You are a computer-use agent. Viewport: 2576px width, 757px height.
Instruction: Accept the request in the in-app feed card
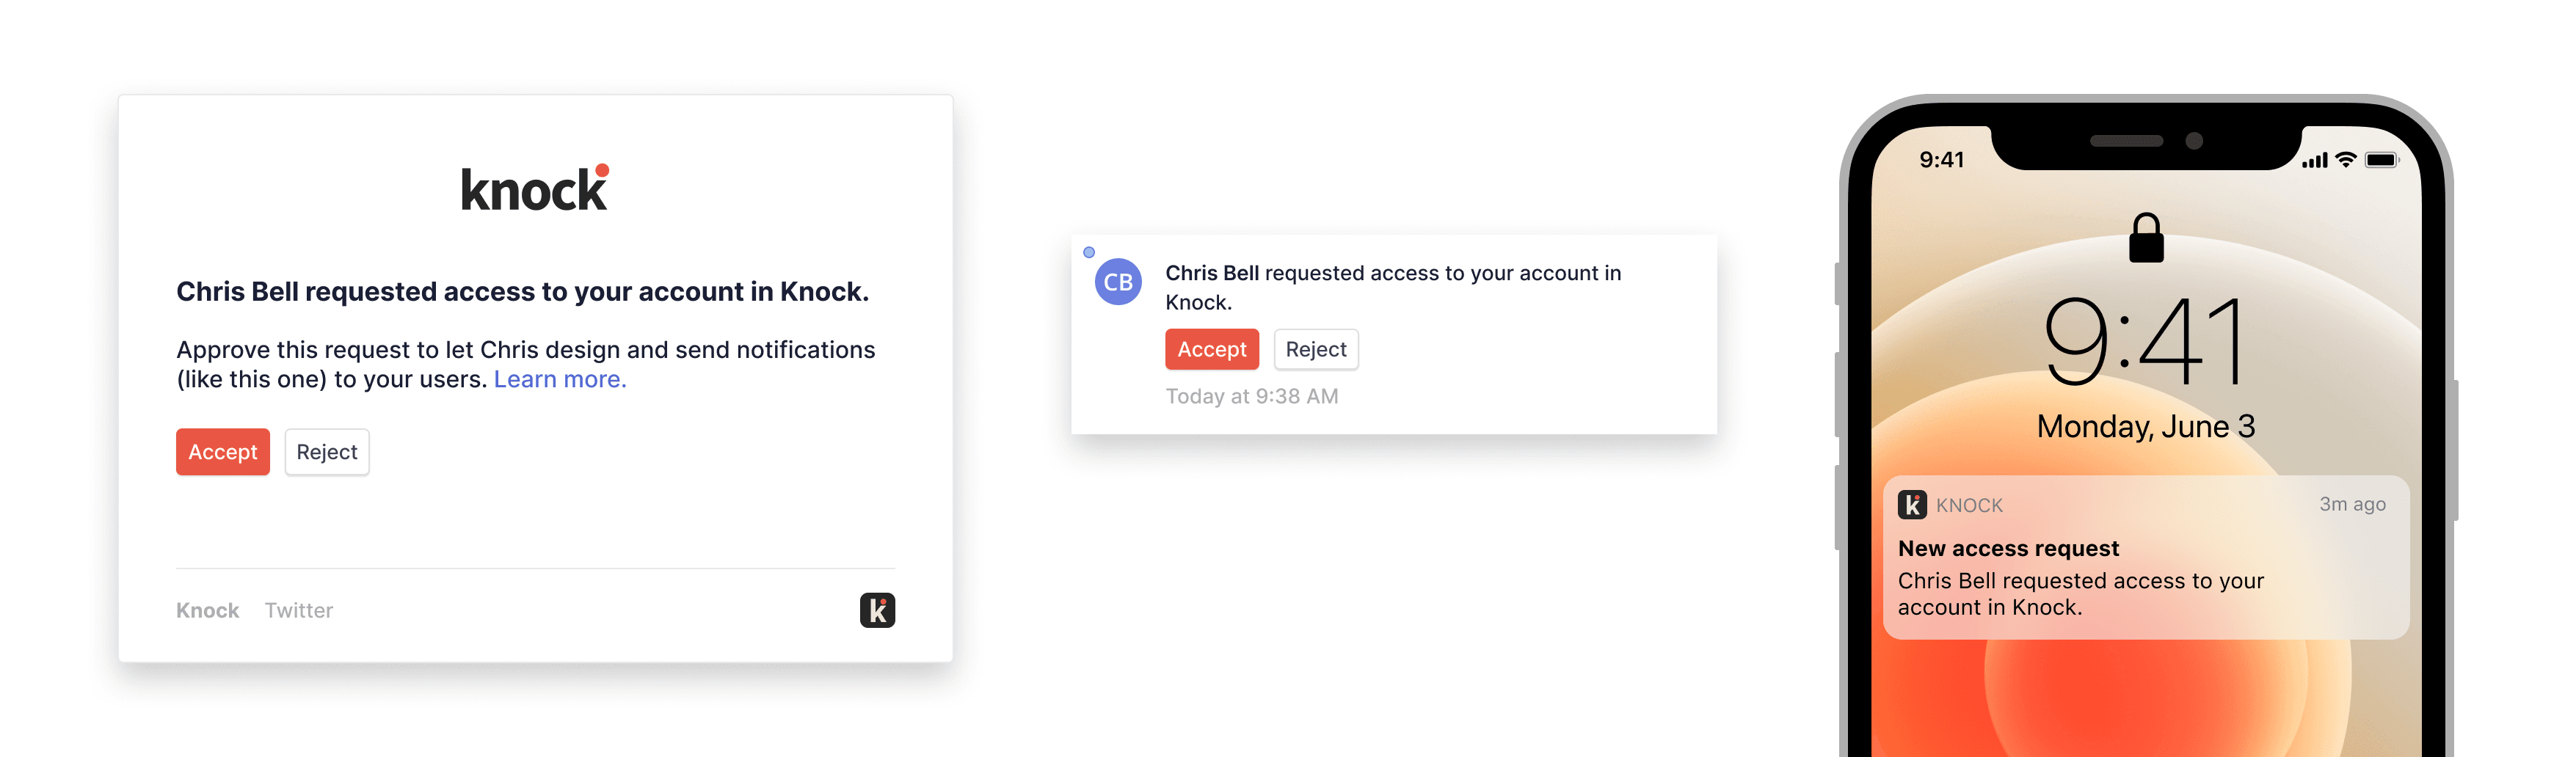click(1212, 349)
